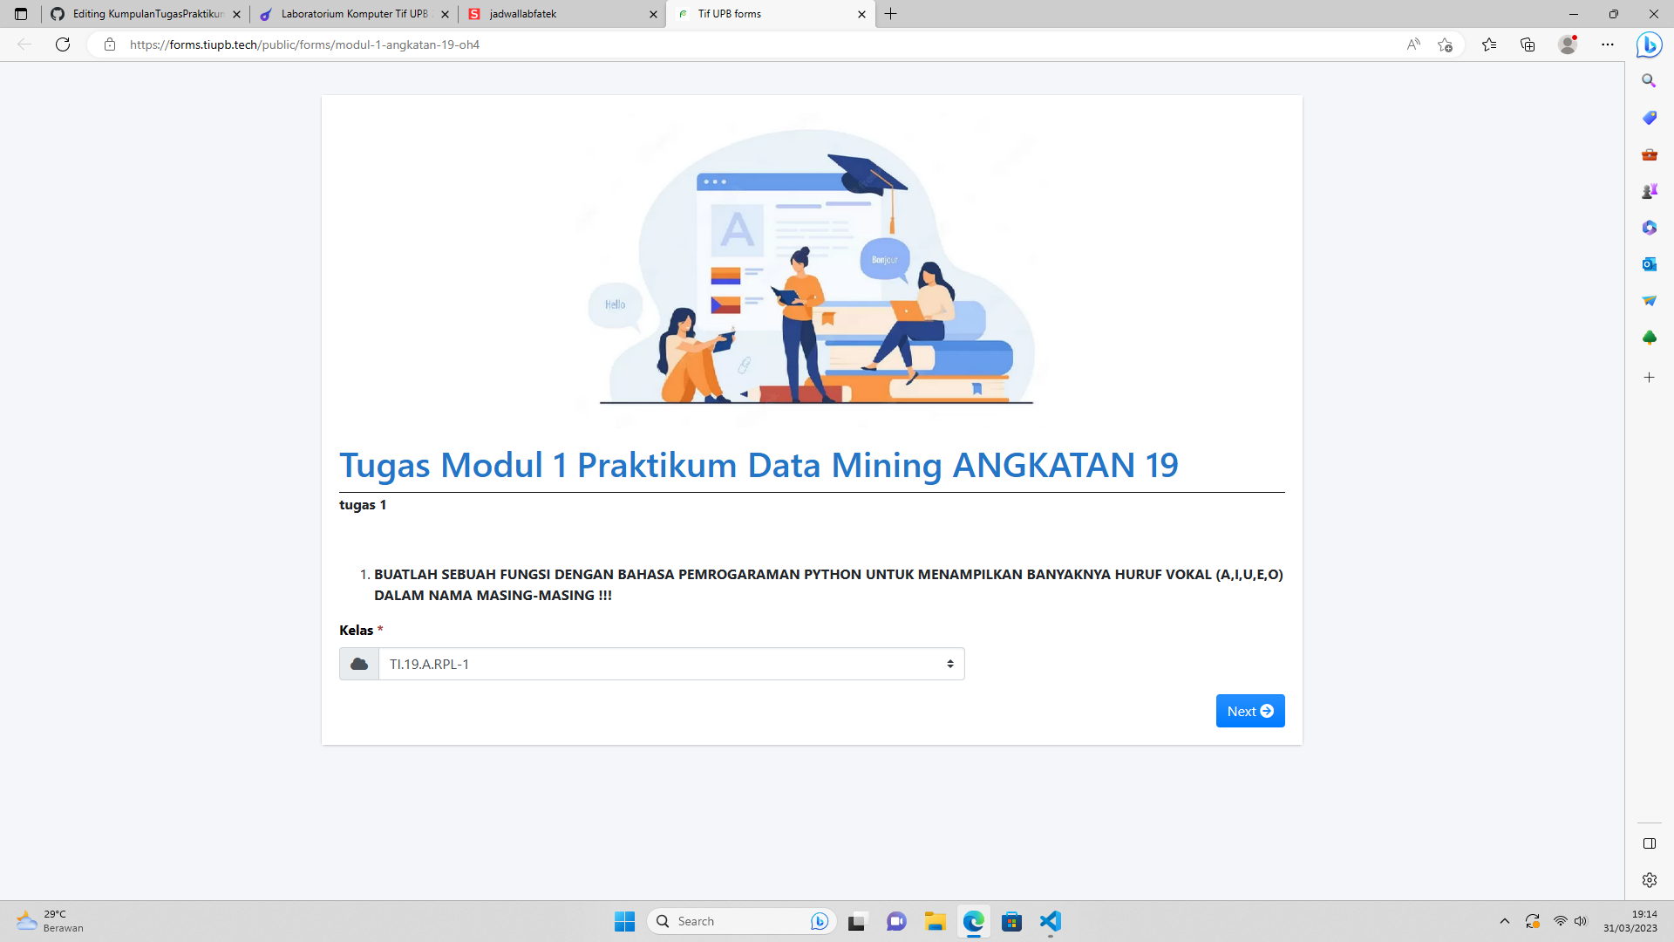Open the Tools sidebar panel
The width and height of the screenshot is (1674, 942).
[1650, 154]
